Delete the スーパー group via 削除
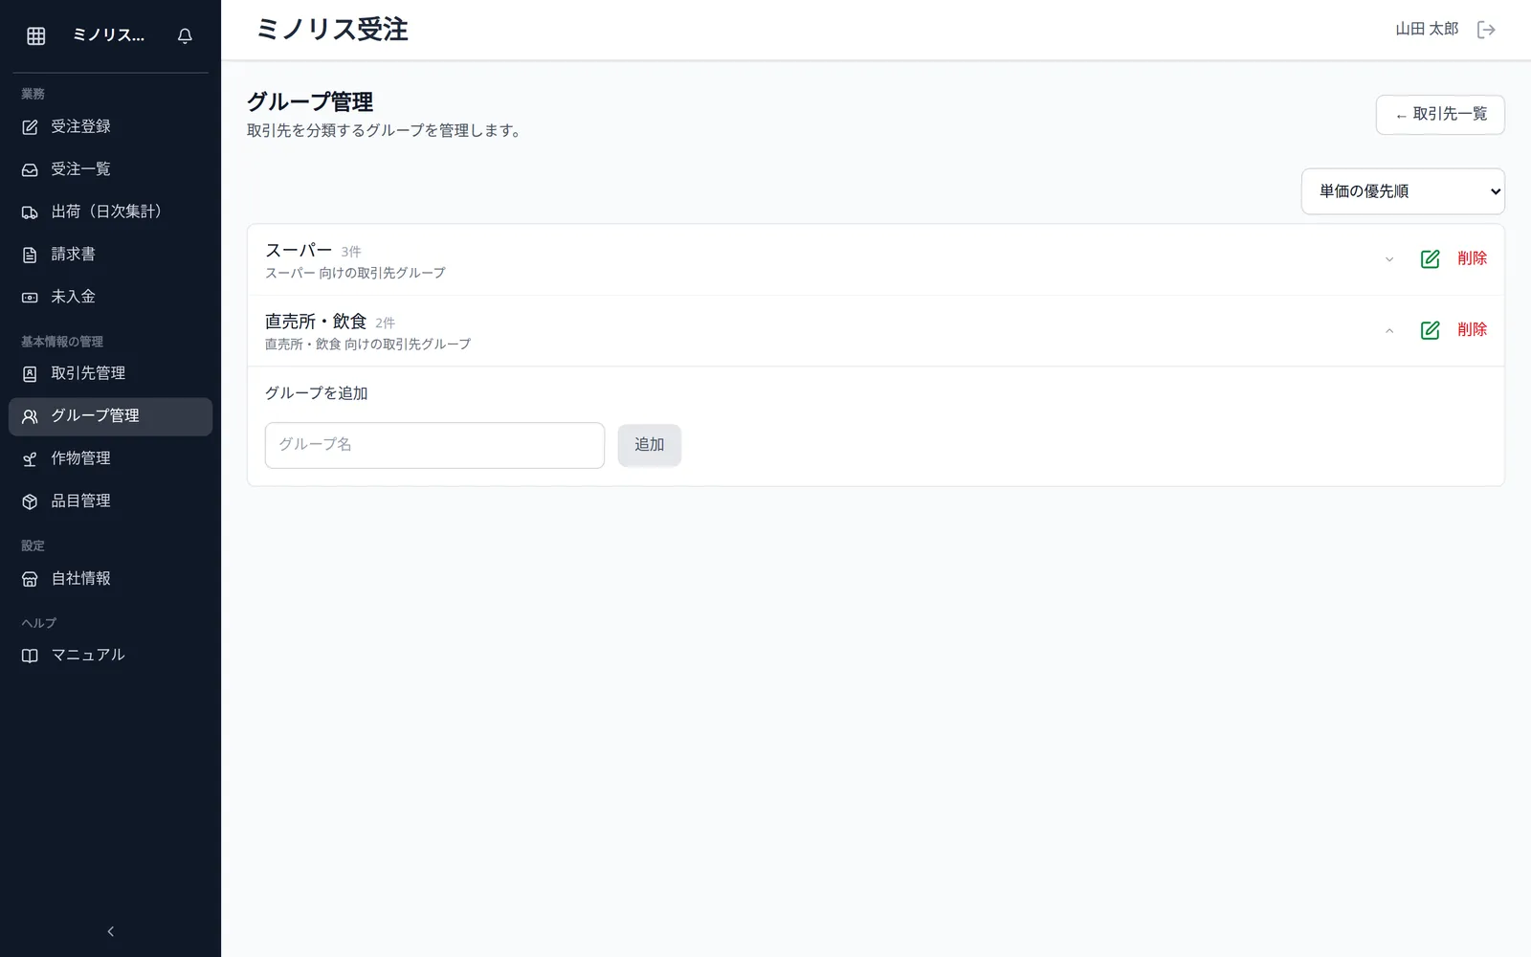Image resolution: width=1531 pixels, height=957 pixels. click(1472, 258)
